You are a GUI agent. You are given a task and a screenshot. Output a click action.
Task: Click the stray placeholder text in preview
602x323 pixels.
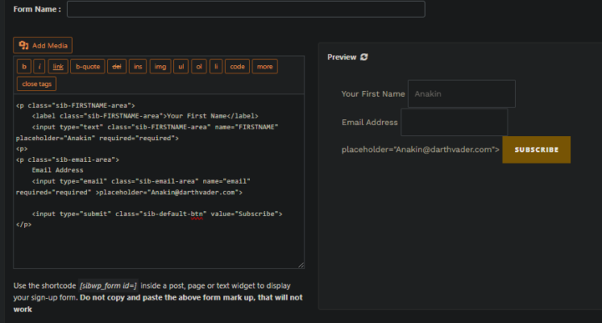point(421,149)
